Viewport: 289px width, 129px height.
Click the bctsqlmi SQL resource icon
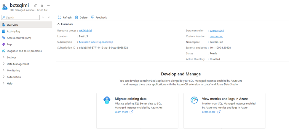pyautogui.click(x=5, y=7)
